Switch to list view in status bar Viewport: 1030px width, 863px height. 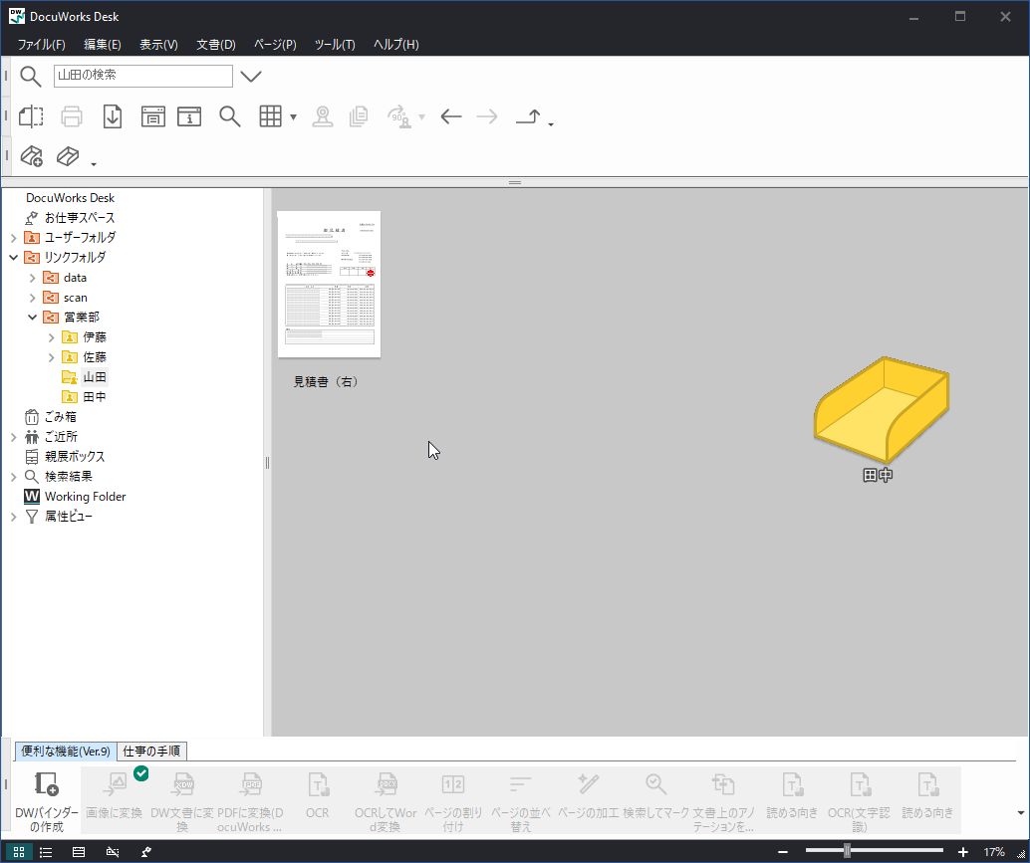46,852
